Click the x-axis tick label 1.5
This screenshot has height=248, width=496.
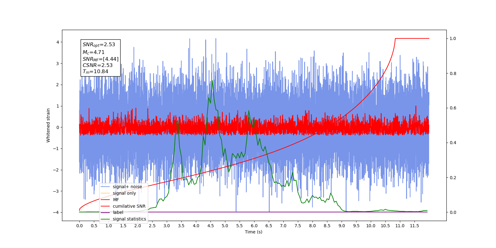tap(123, 226)
